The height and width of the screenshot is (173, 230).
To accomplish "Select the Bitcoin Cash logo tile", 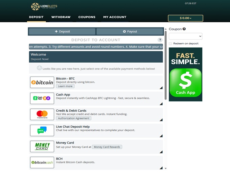I will point(42,163).
